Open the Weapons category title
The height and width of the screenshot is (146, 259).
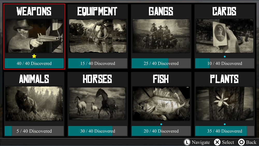[34, 11]
